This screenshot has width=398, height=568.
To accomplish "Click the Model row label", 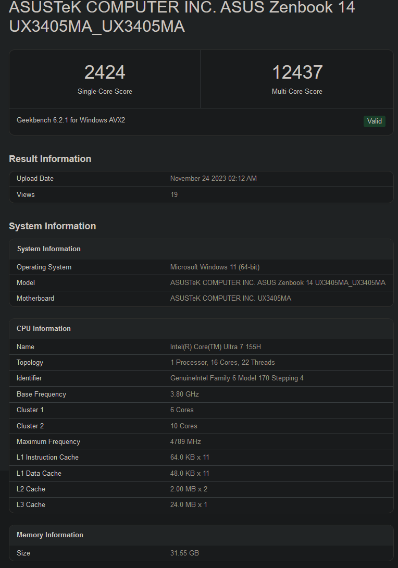I will [26, 282].
